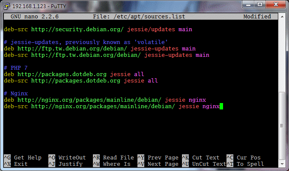Viewport: 289px width, 171px height.
Task: Click the scrollbar up arrow
Action: [x=282, y=17]
